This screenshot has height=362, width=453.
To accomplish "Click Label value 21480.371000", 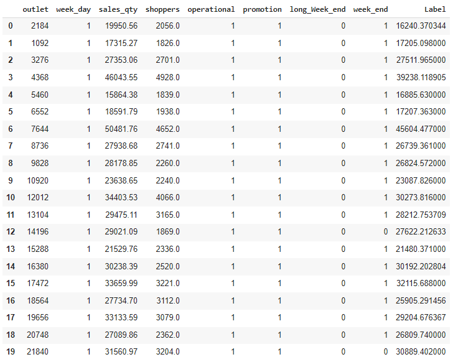I will (x=421, y=249).
